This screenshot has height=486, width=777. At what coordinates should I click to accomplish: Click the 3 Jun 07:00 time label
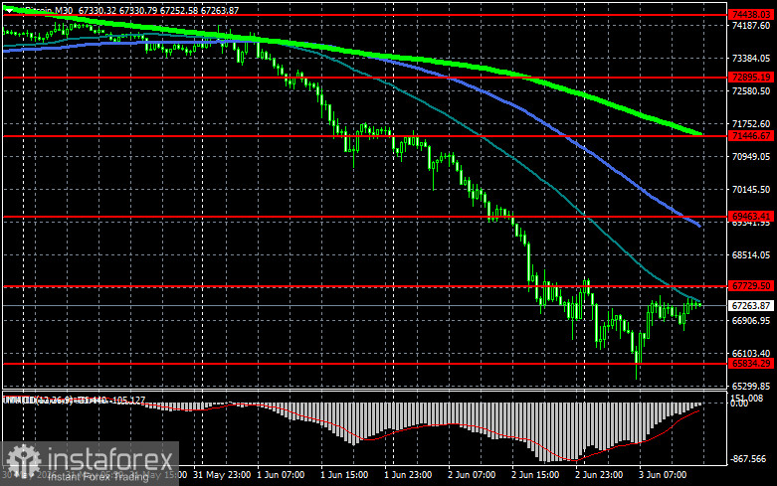(x=663, y=475)
